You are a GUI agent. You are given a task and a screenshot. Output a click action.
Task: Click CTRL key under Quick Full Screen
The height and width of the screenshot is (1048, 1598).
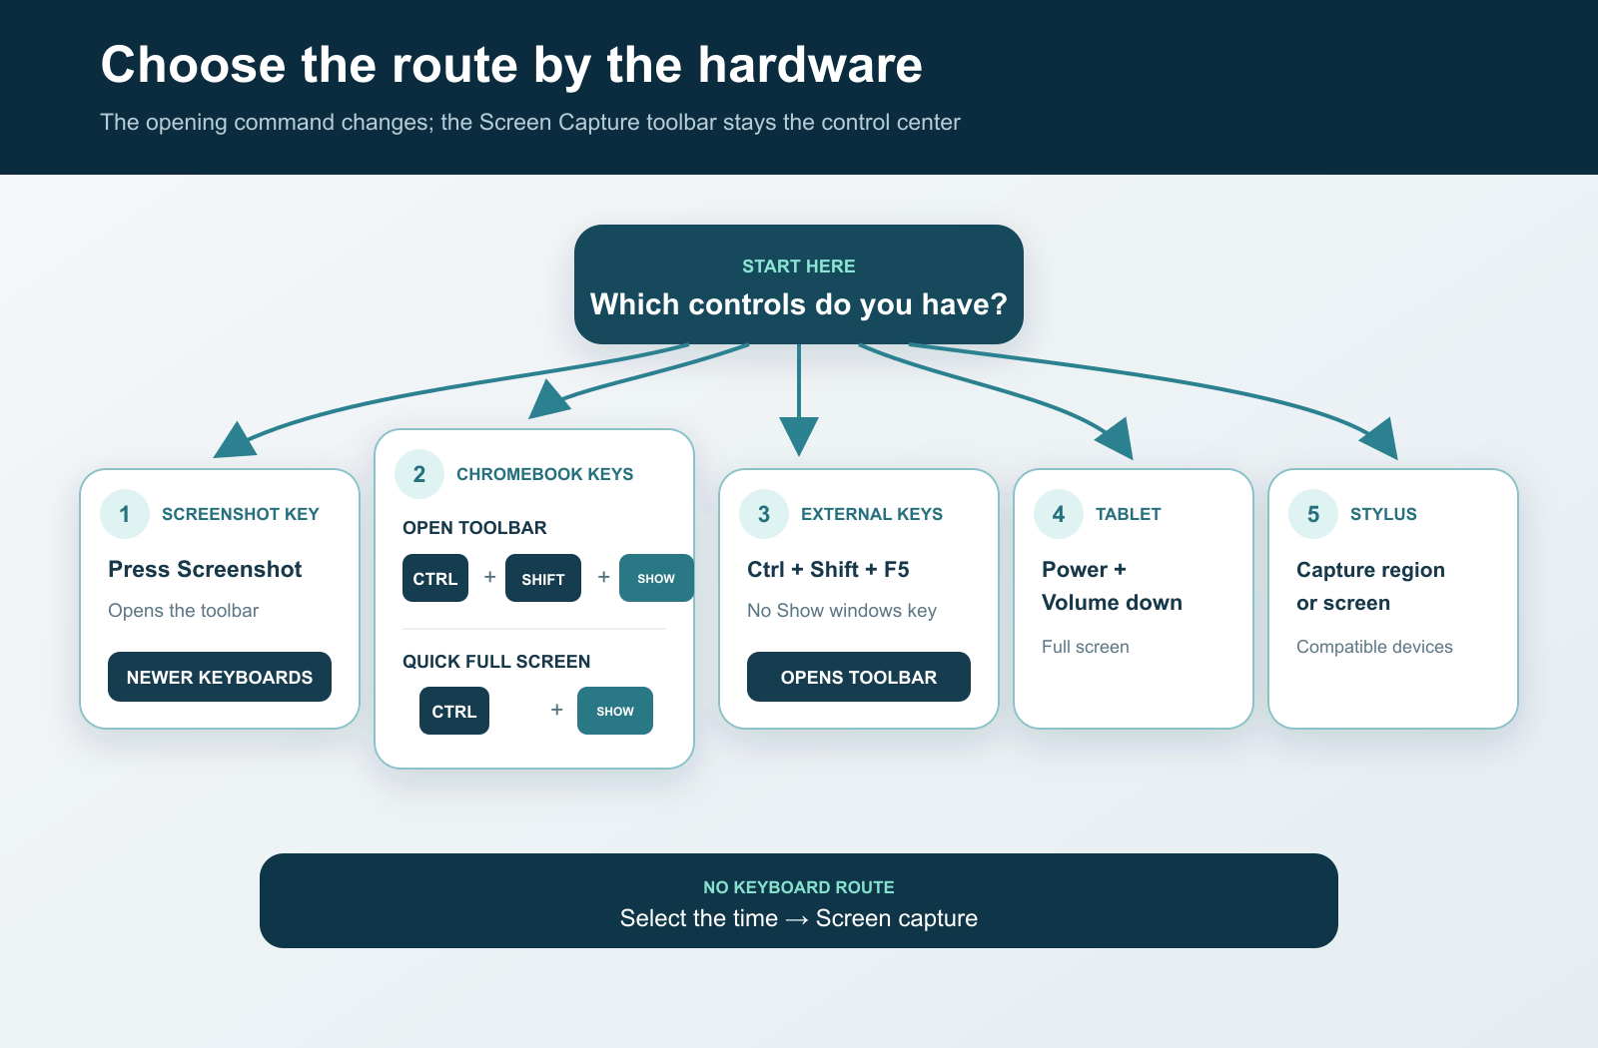(x=454, y=711)
